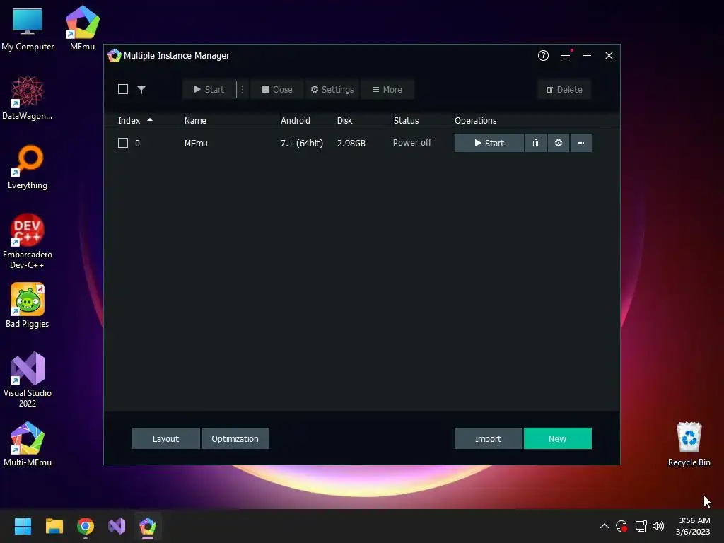Open MEmu instance settings gear icon

tap(559, 143)
